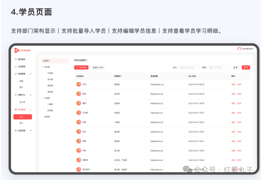This screenshot has height=180, width=261.
Task: Click 删除 in the 曹操 row
Action: coord(239,103)
